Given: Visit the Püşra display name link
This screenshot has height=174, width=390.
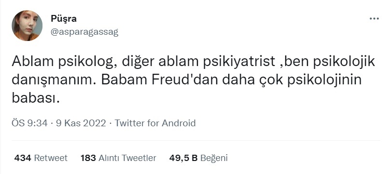Looking at the screenshot, I should [x=64, y=19].
